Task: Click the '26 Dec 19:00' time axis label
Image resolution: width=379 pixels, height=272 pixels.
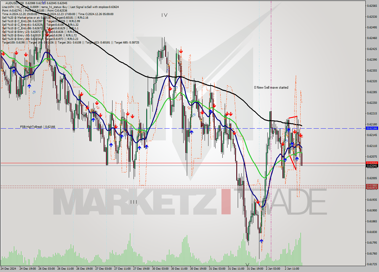Action: [85, 269]
